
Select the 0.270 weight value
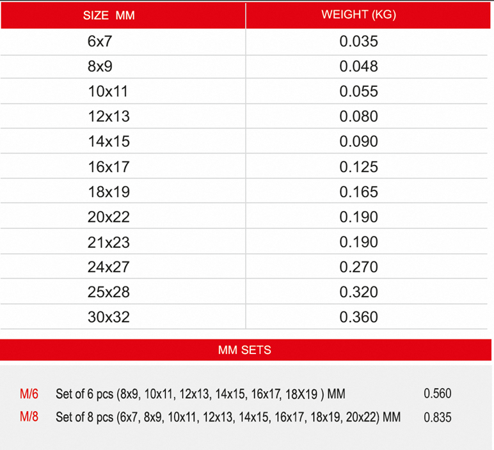pos(358,267)
